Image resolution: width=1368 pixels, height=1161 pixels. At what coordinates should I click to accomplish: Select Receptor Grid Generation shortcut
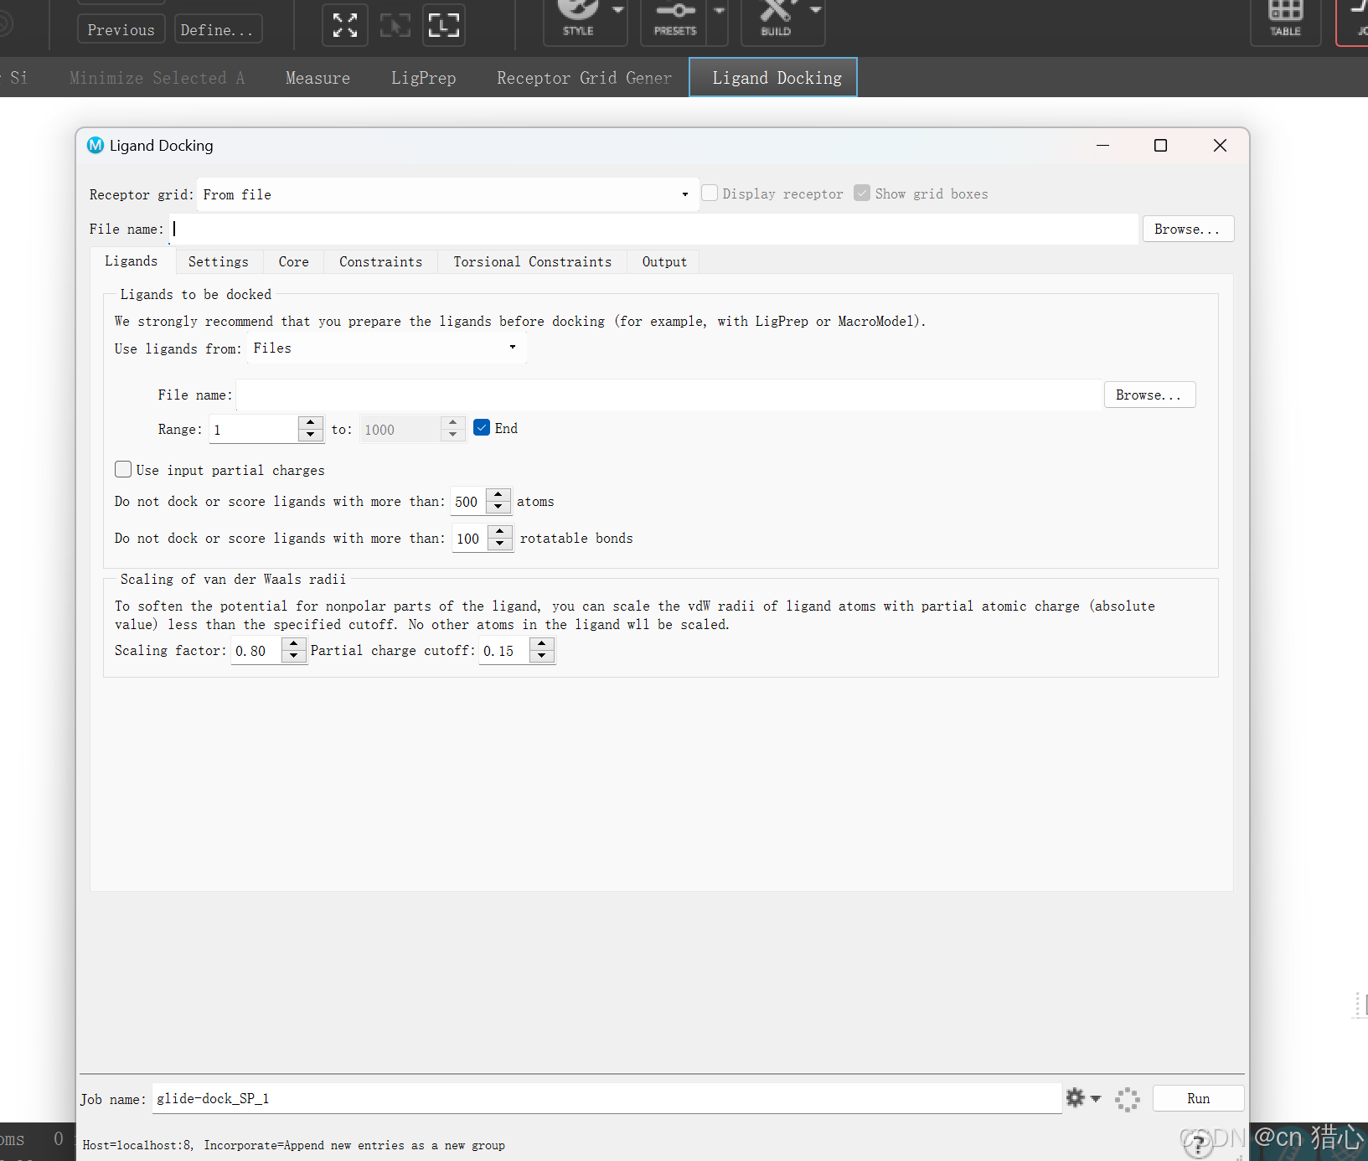pyautogui.click(x=584, y=78)
